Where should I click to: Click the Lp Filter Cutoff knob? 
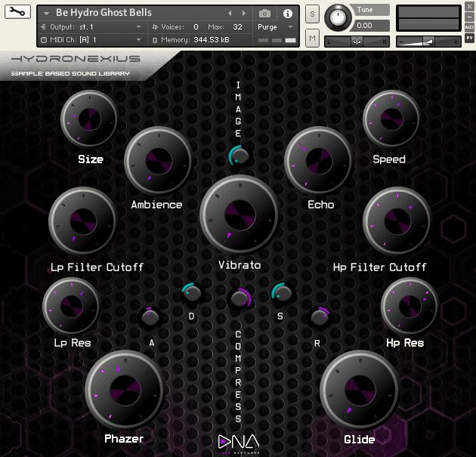pos(83,221)
